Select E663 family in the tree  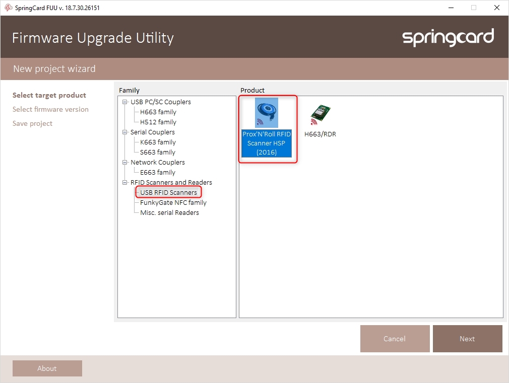(x=157, y=172)
